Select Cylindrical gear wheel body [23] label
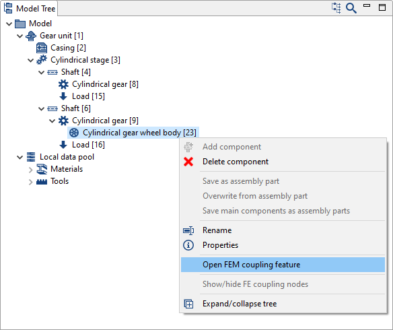Screen dimensions: 393x330 (139, 133)
